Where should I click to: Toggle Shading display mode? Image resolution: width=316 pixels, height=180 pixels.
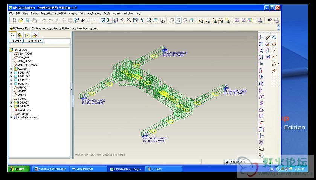point(191,20)
